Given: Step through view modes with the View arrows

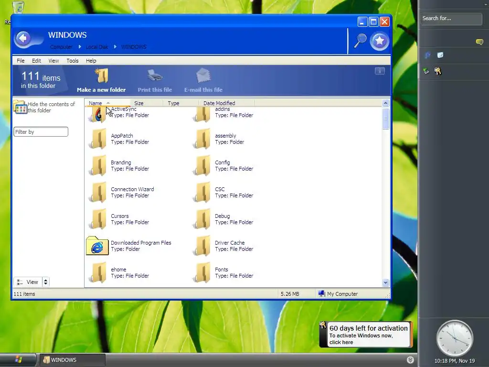Looking at the screenshot, I should coord(45,282).
